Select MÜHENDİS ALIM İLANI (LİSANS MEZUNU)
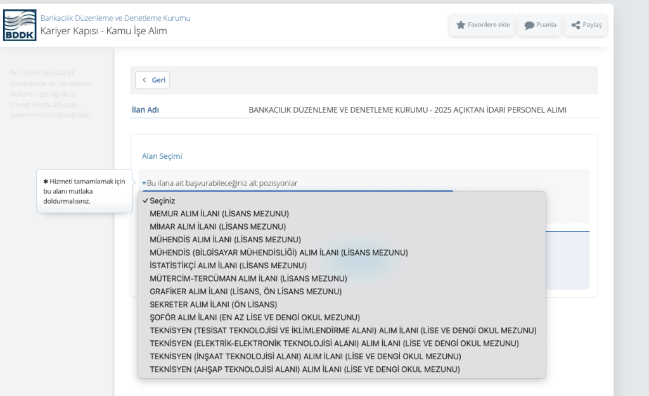 (x=225, y=240)
